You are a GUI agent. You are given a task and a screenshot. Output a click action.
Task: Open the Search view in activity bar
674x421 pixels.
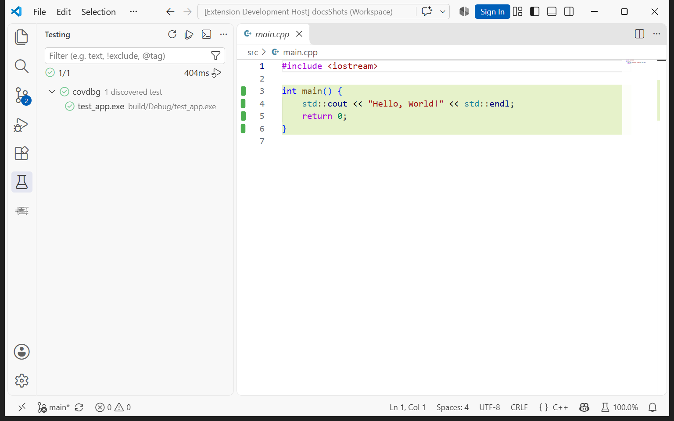tap(22, 66)
